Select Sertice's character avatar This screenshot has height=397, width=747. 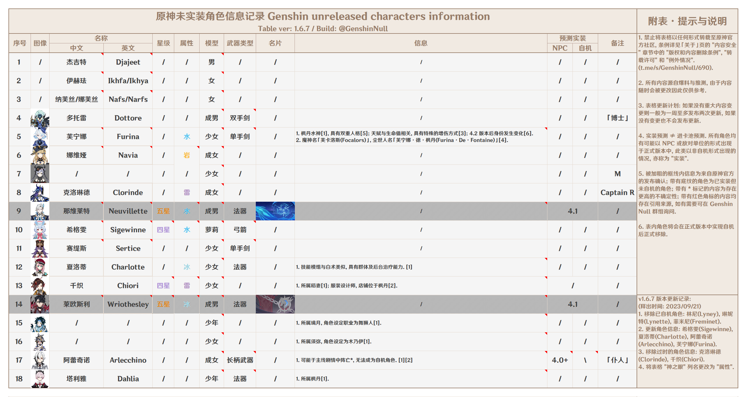[40, 248]
